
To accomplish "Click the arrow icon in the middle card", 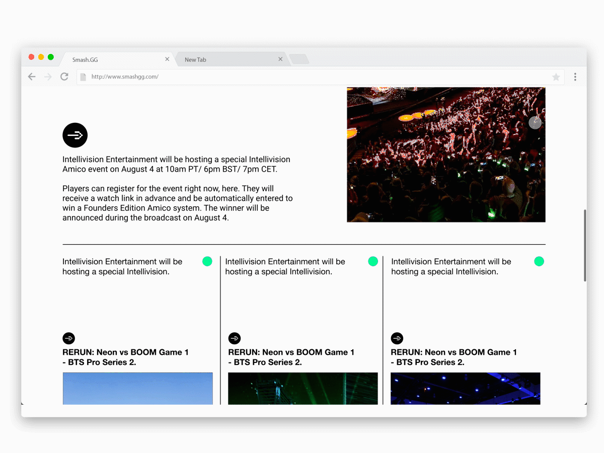I will click(235, 338).
